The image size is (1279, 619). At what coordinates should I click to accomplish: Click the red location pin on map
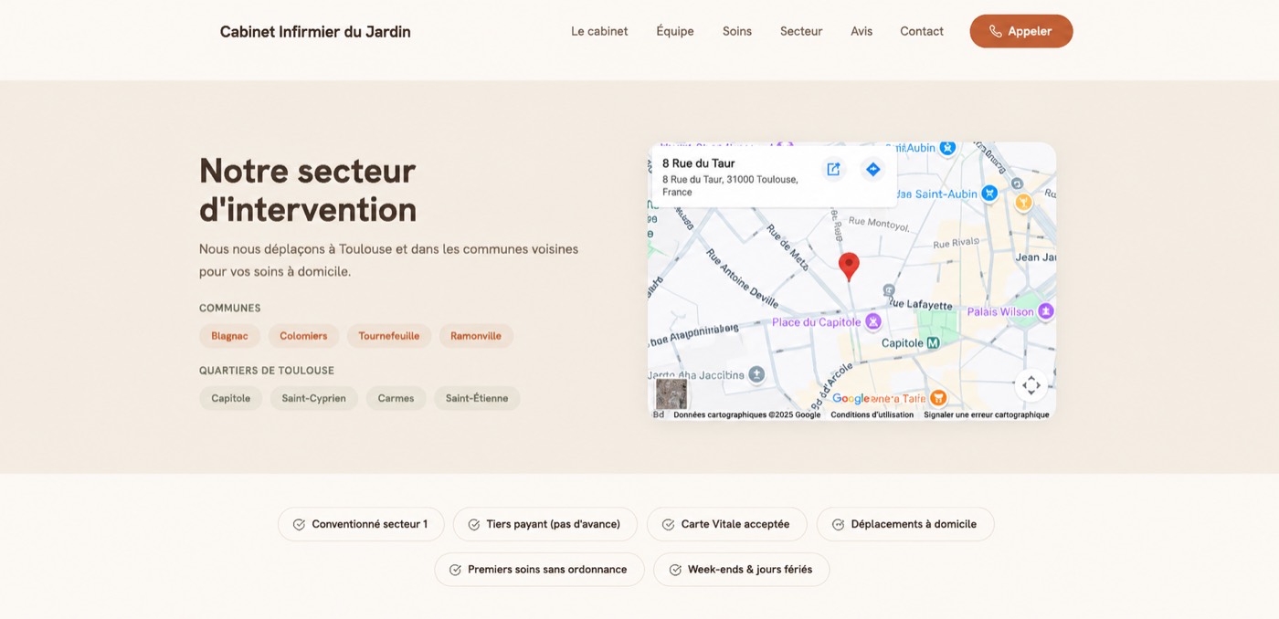pyautogui.click(x=849, y=267)
